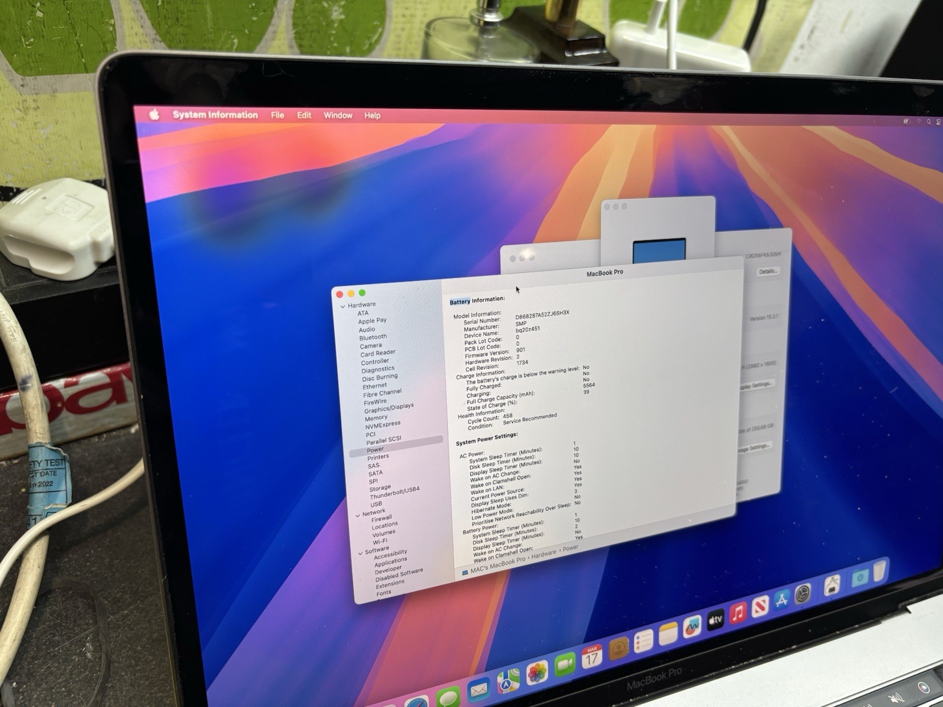Select Applications under Software

[391, 561]
